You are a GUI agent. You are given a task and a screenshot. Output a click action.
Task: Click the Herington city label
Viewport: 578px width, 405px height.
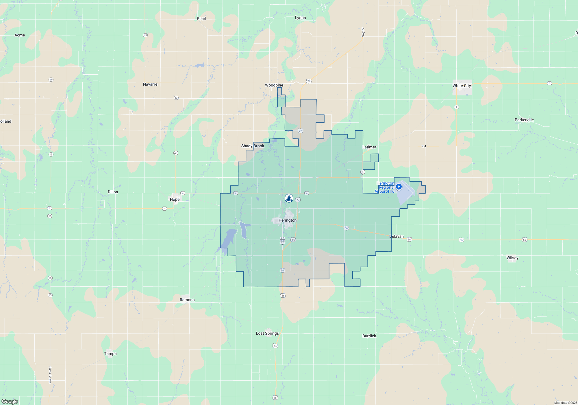coord(287,220)
